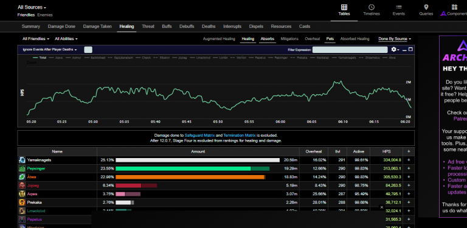Open the chart settings gear
This screenshot has height=228, width=467.
pos(394,49)
